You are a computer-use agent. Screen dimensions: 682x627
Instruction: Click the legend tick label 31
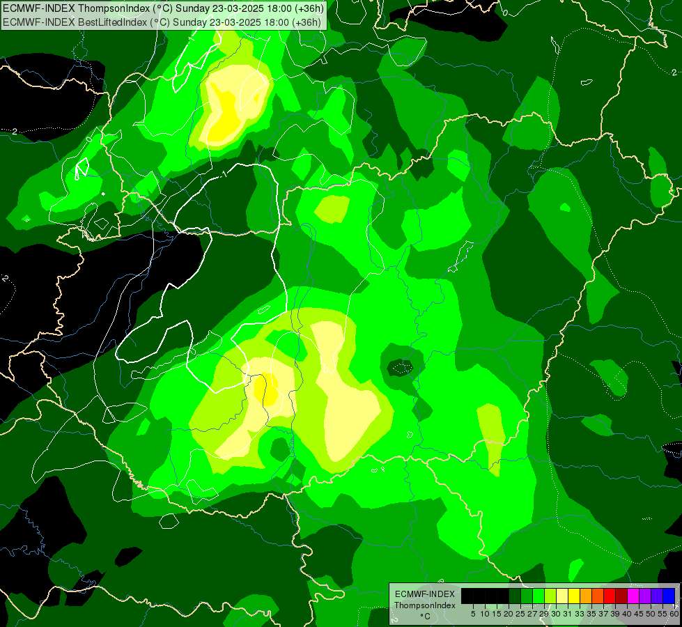[568, 614]
